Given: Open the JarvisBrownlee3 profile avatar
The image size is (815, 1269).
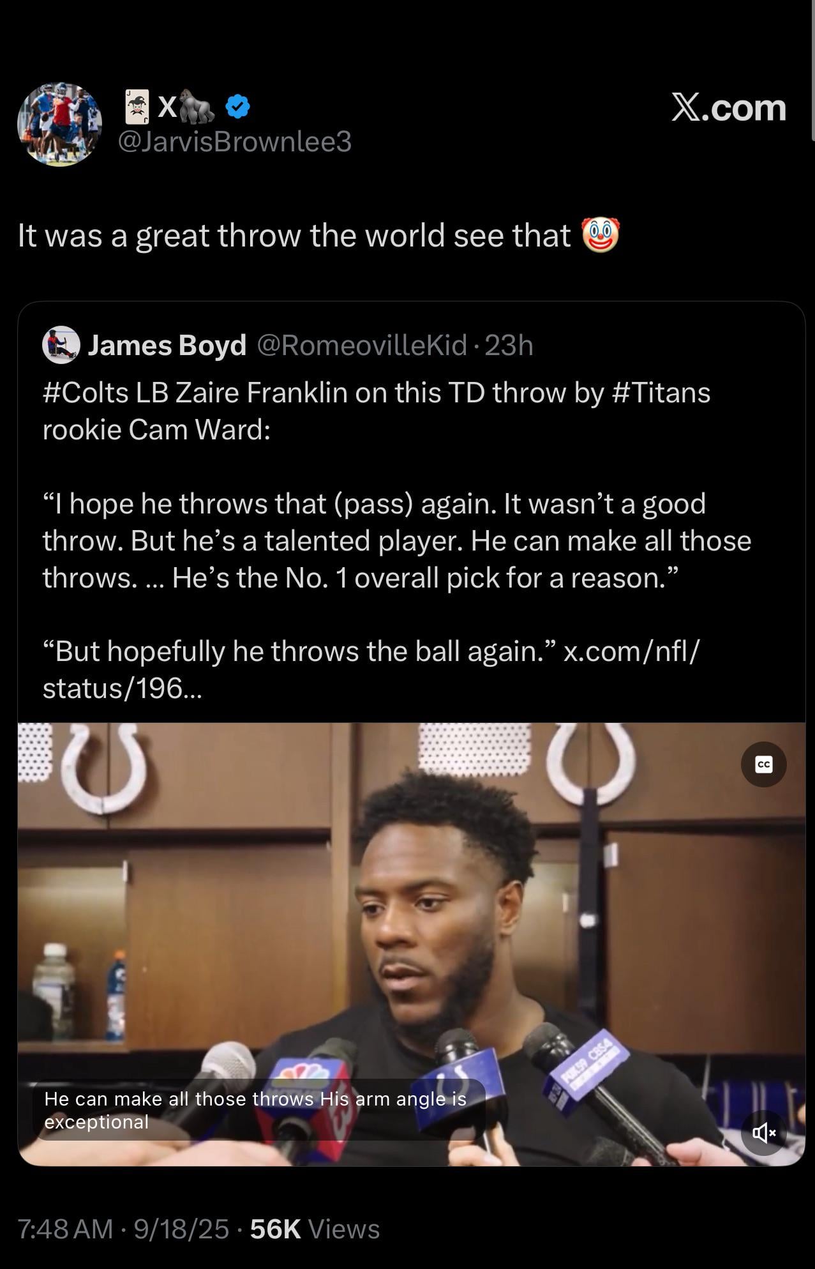Looking at the screenshot, I should 59,125.
